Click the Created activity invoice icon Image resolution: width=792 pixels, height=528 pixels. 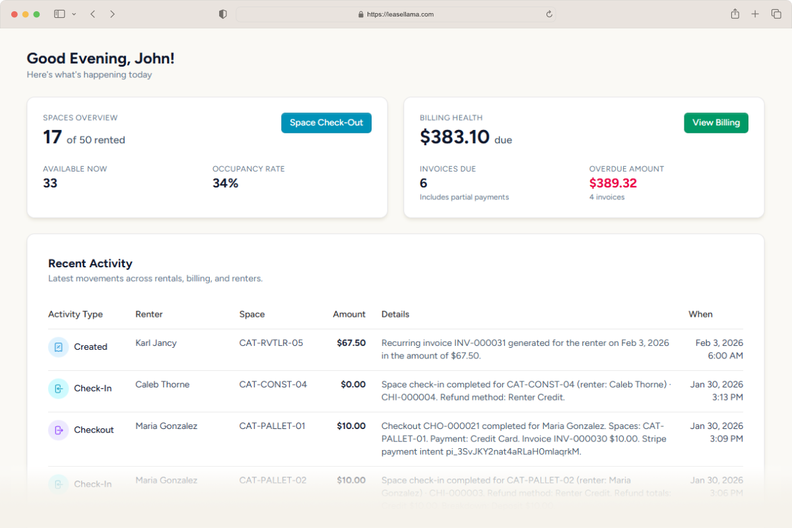click(x=58, y=347)
